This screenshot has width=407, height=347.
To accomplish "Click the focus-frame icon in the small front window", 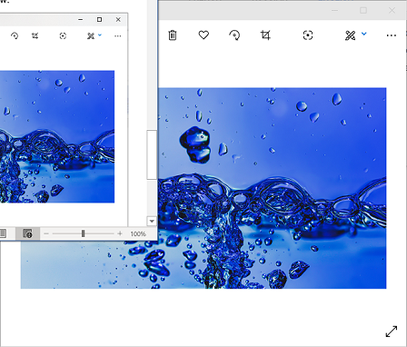I will [63, 36].
